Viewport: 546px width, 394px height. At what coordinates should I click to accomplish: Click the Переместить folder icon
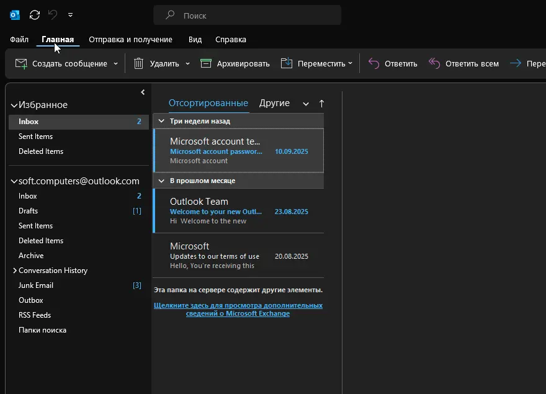click(287, 63)
